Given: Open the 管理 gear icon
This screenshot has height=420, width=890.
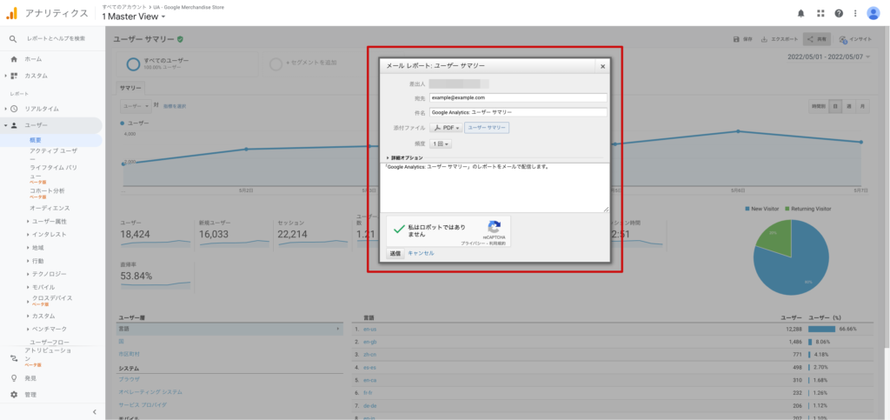Looking at the screenshot, I should point(13,394).
